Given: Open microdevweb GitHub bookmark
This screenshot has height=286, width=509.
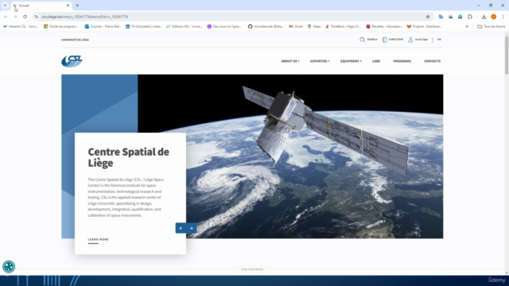Looking at the screenshot, I should coord(266,26).
